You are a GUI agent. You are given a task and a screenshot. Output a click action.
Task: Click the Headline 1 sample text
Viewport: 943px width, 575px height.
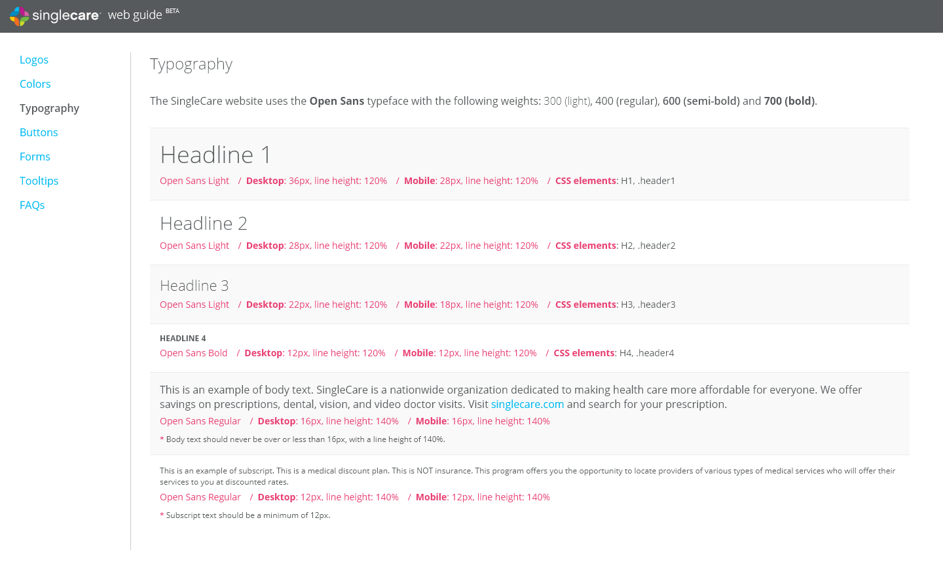pos(215,155)
